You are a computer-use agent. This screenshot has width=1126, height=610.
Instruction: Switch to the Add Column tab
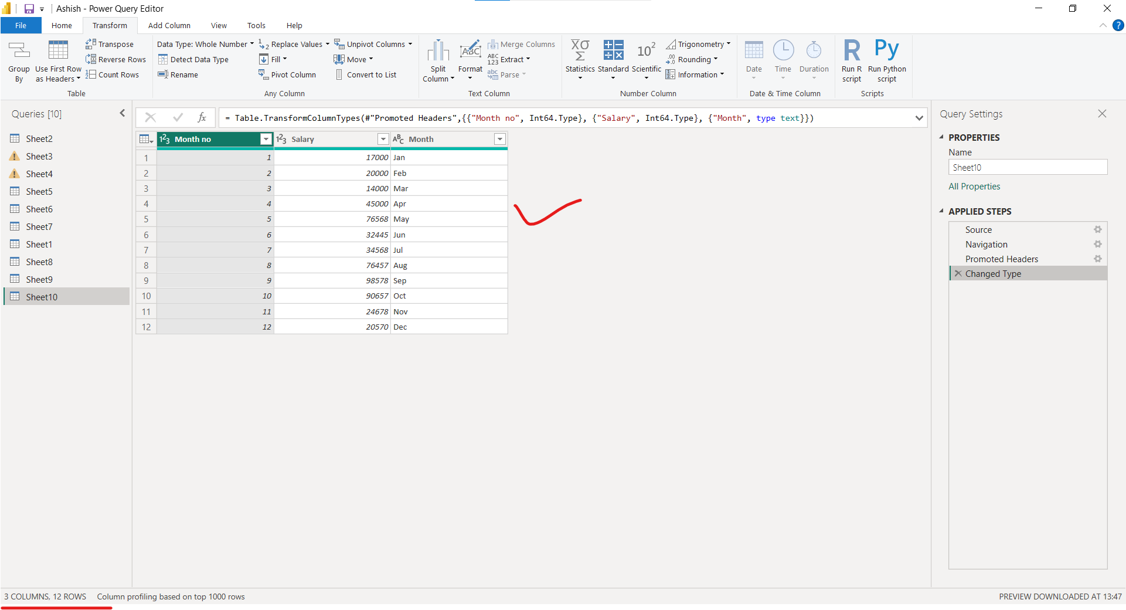169,26
